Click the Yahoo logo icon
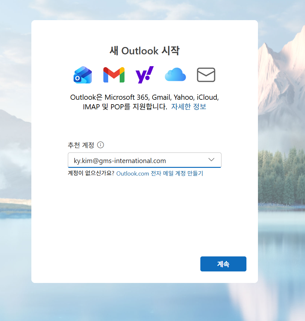 (145, 75)
